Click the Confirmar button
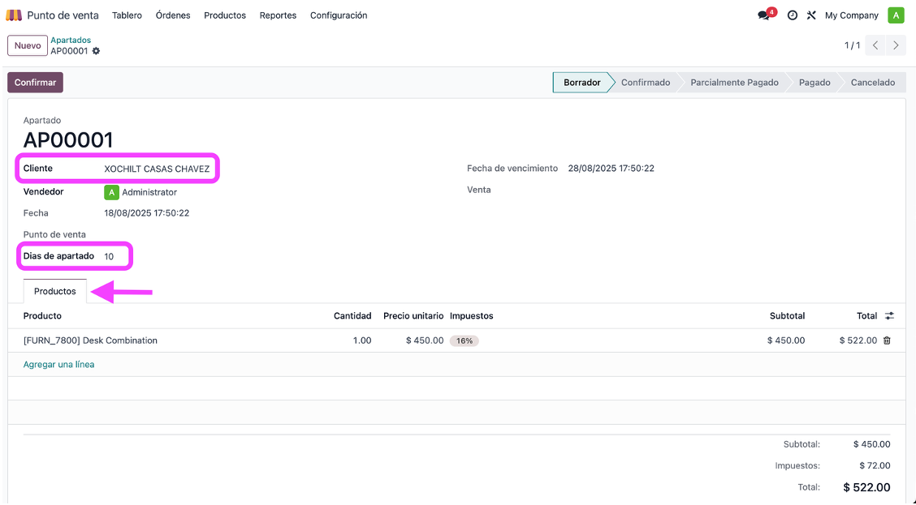 (35, 82)
